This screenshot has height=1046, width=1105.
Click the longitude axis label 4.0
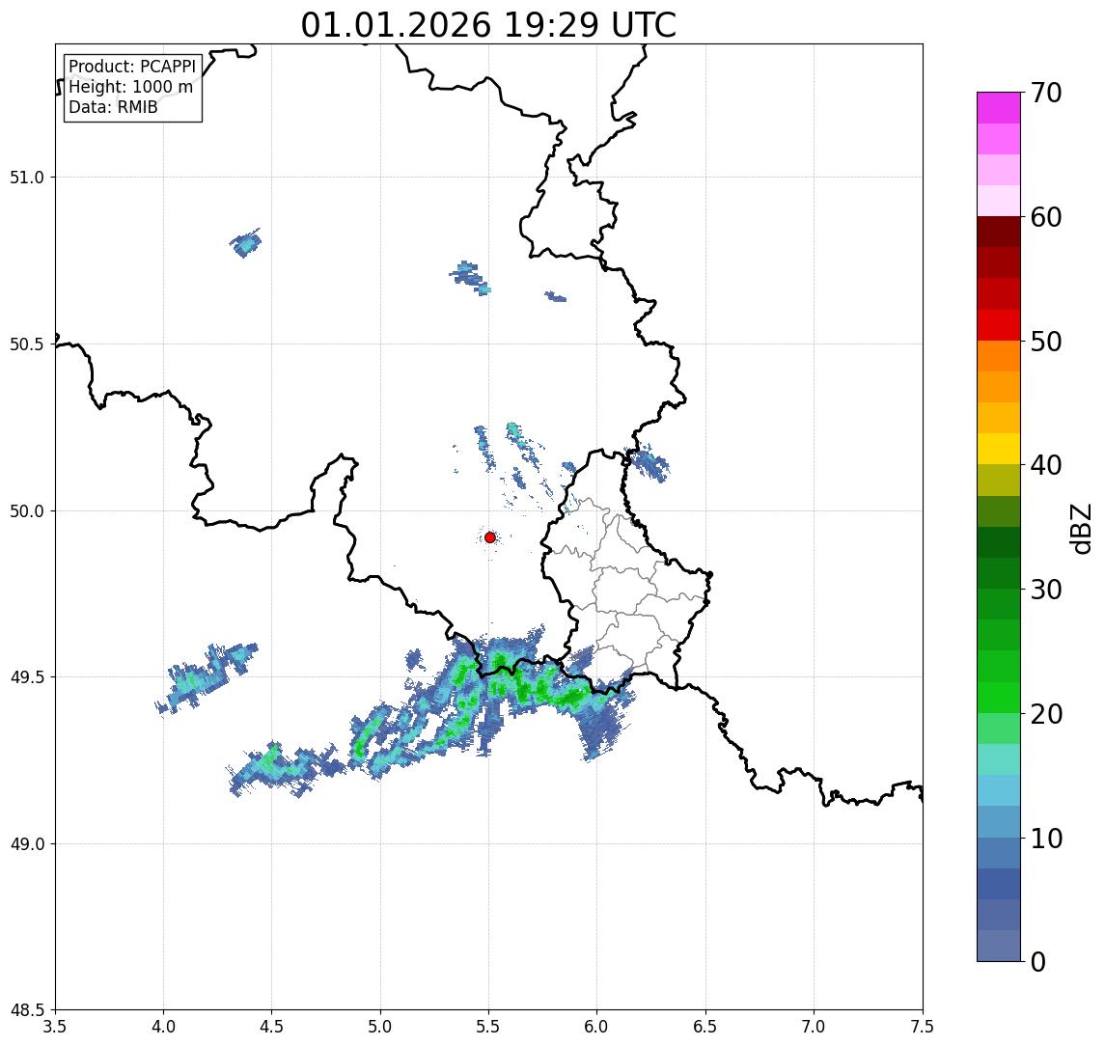pyautogui.click(x=163, y=1027)
